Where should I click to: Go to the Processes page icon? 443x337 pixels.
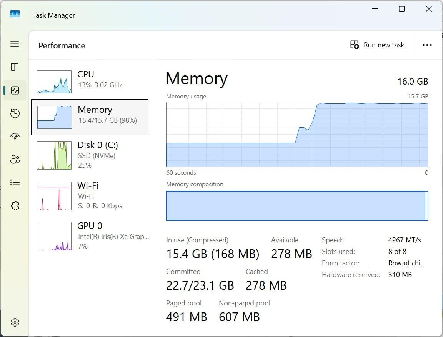pyautogui.click(x=15, y=67)
